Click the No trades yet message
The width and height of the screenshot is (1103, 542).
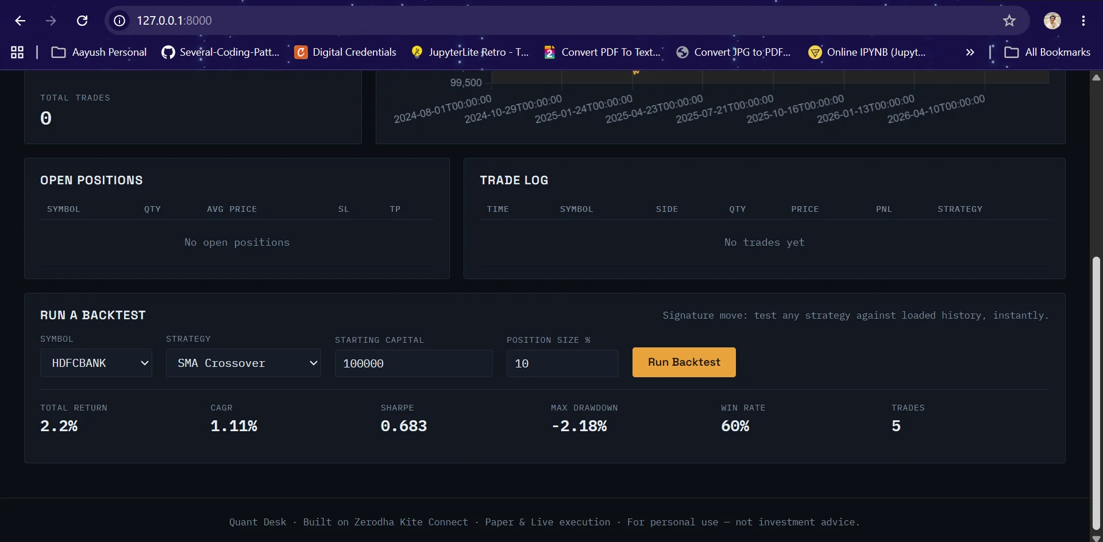[765, 242]
